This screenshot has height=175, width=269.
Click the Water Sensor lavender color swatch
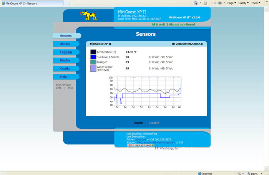click(x=93, y=68)
